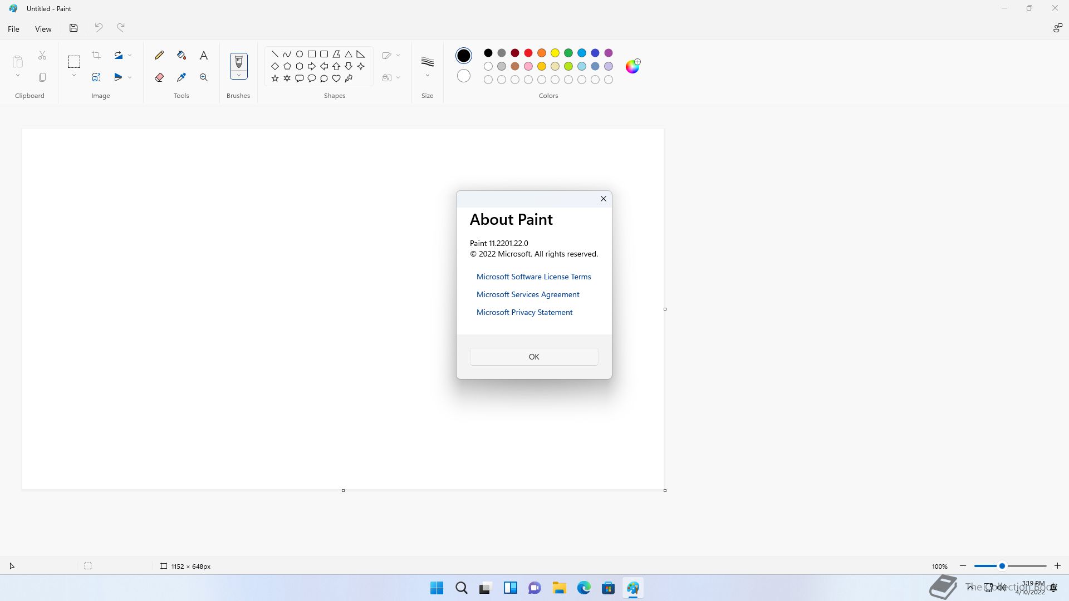Click the Resize and skew icon
Screen dimensions: 1069x601
click(x=96, y=77)
